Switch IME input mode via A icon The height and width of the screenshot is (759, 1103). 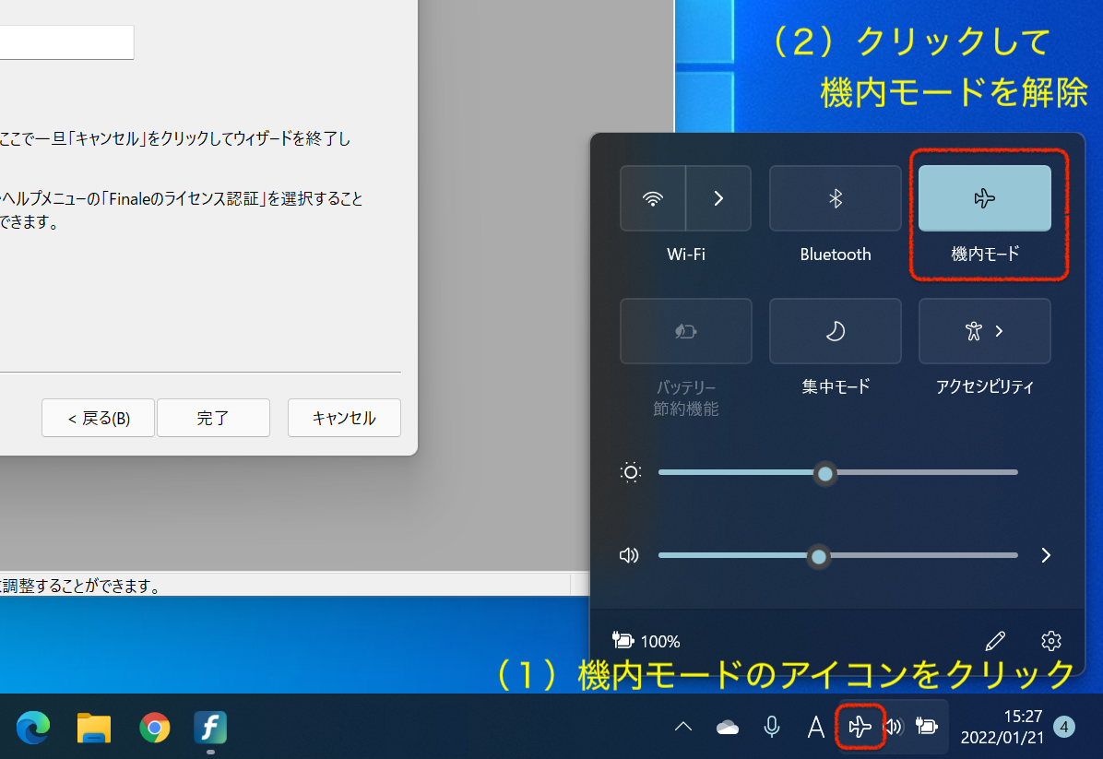(x=815, y=727)
